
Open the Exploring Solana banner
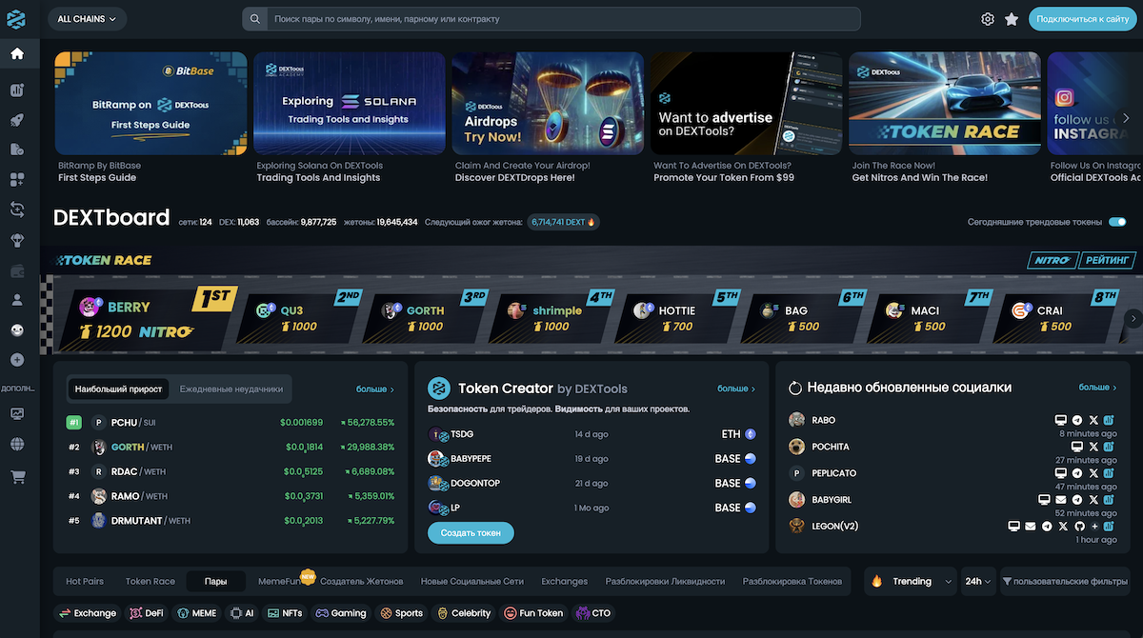click(x=350, y=103)
